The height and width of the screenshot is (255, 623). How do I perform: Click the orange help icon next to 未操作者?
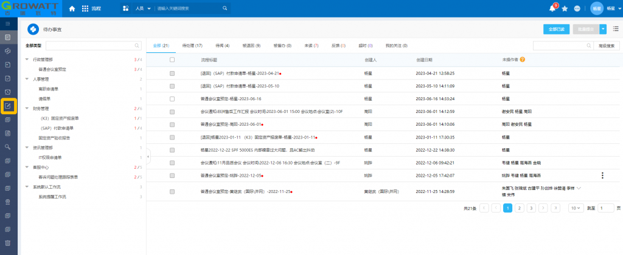[523, 59]
